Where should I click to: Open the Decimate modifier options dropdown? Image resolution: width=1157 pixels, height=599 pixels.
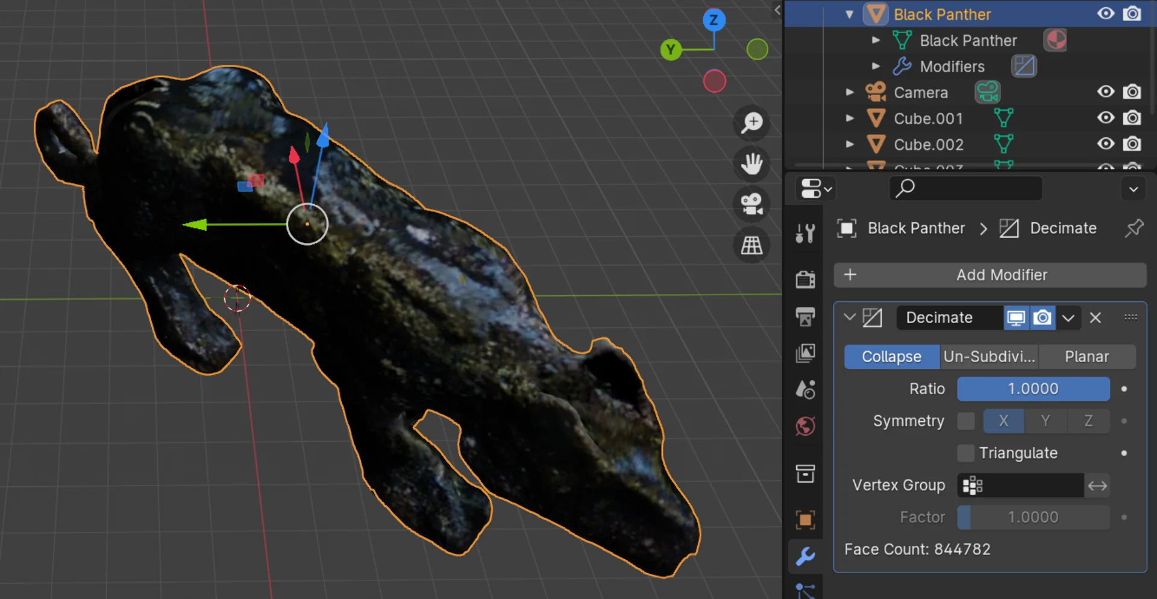(1068, 318)
